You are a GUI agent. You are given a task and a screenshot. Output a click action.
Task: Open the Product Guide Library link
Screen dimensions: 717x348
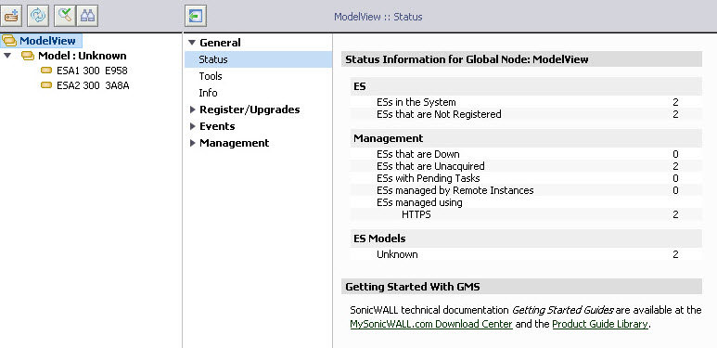click(600, 324)
